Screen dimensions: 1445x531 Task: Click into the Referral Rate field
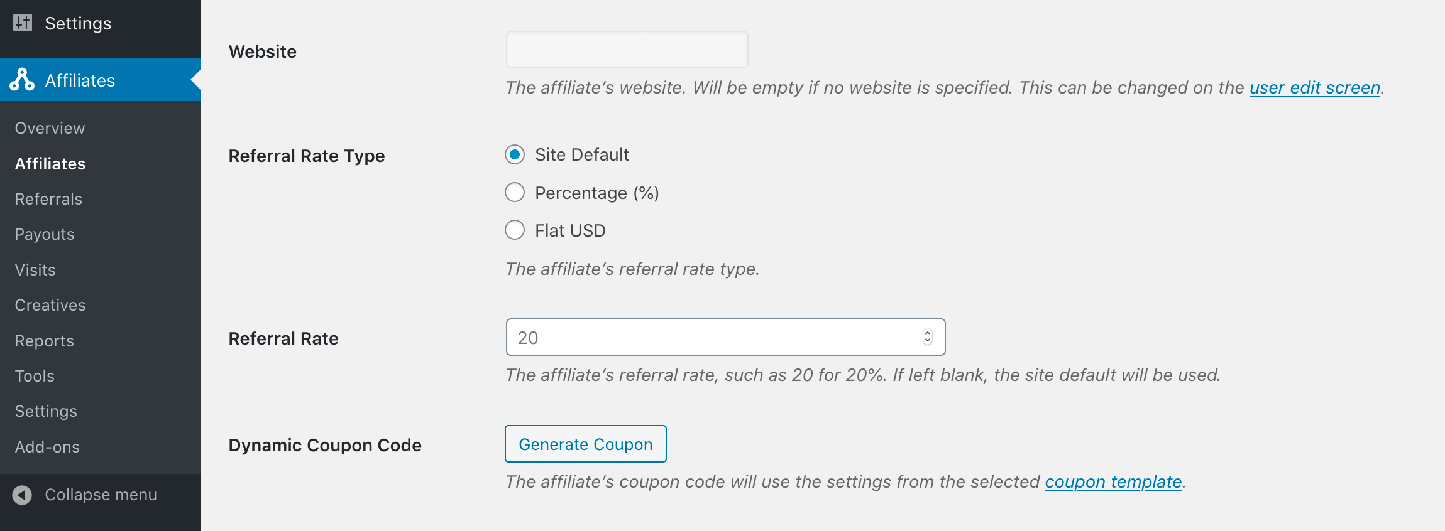(725, 337)
